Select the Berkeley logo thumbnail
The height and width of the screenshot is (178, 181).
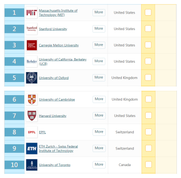coord(32,61)
